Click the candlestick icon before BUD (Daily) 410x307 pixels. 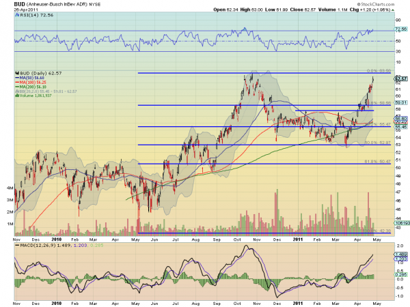17,74
